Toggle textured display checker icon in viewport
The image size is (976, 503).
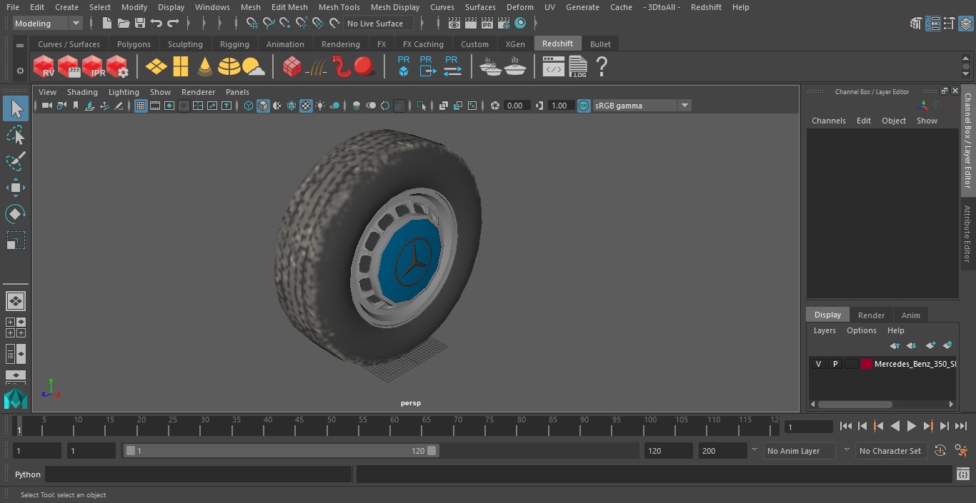tap(306, 106)
